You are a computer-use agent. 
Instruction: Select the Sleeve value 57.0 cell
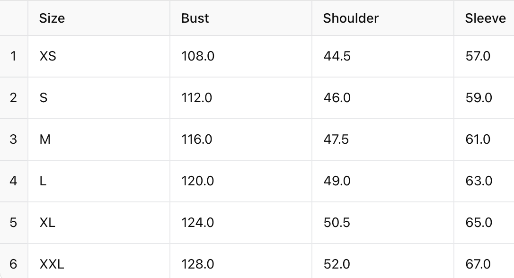pyautogui.click(x=478, y=56)
